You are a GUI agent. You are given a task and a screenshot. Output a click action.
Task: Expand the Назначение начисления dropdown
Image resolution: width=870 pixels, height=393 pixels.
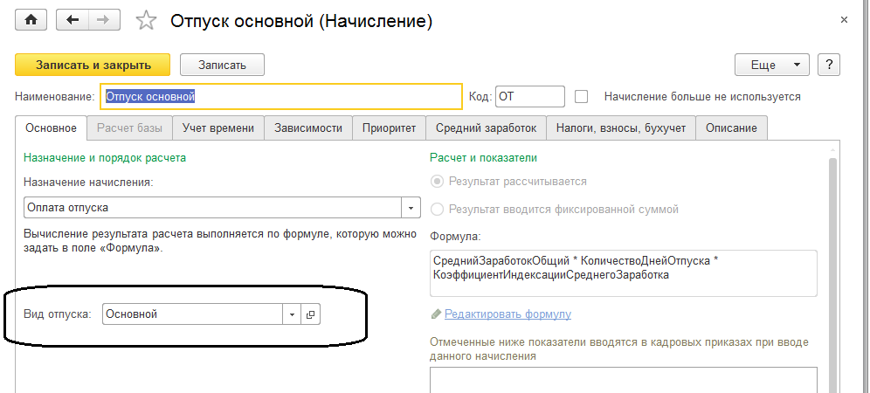click(x=411, y=208)
